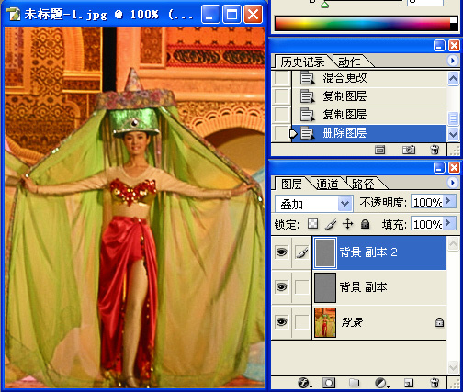Pick white at color ramp end
The width and height of the screenshot is (463, 392).
click(x=454, y=20)
